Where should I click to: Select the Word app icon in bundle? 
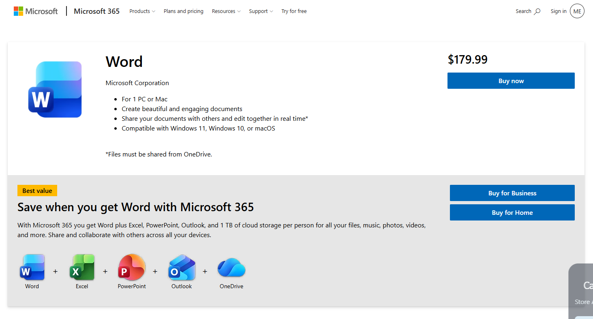(x=32, y=267)
